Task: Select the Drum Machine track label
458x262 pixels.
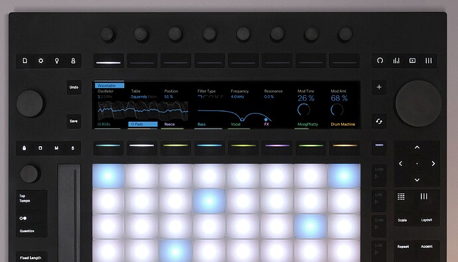Action: pyautogui.click(x=343, y=124)
